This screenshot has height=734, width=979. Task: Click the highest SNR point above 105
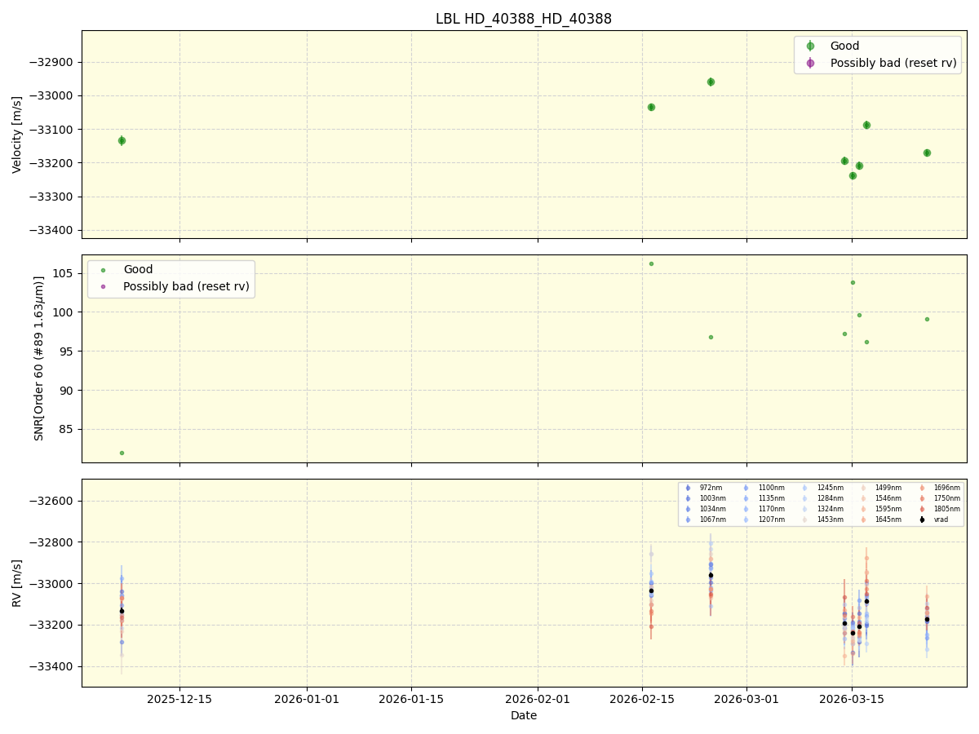(651, 263)
